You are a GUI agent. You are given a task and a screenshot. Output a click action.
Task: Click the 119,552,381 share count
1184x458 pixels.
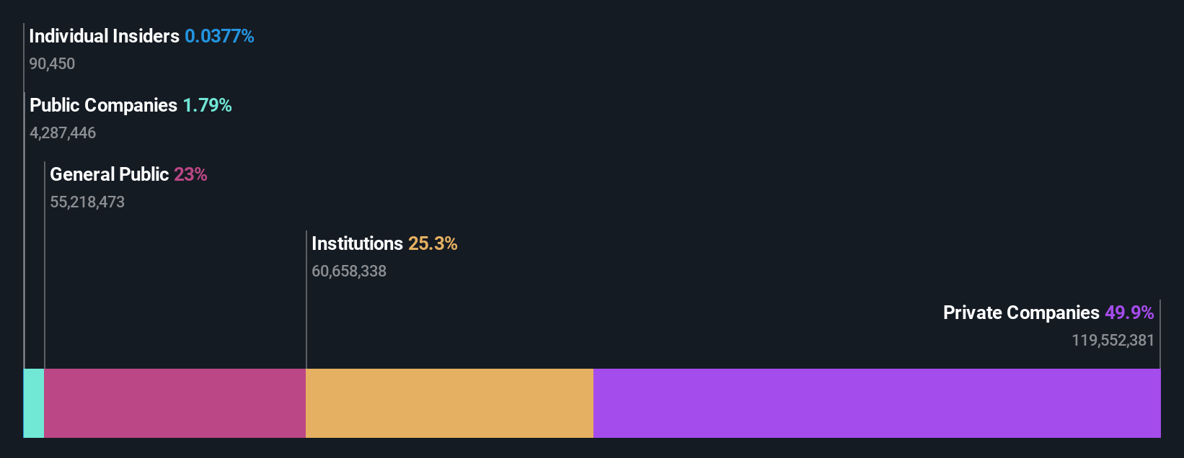point(1113,340)
